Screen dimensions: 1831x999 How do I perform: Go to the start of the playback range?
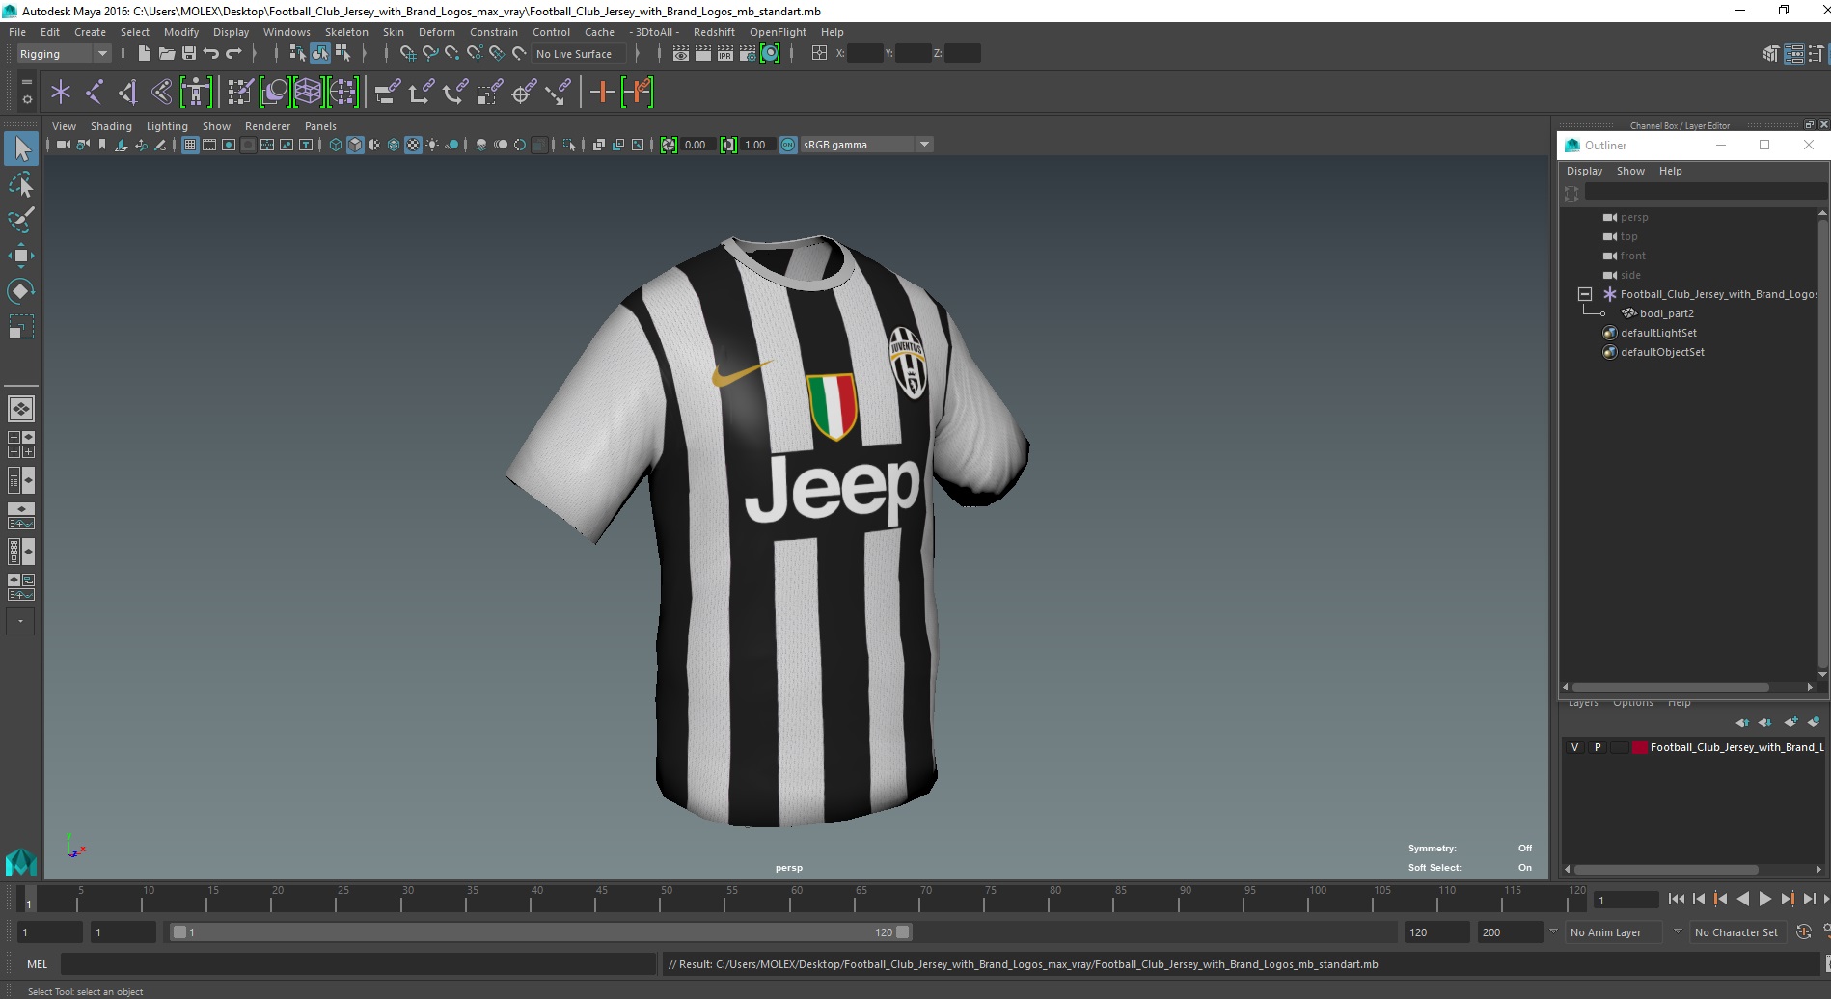[x=1677, y=899]
